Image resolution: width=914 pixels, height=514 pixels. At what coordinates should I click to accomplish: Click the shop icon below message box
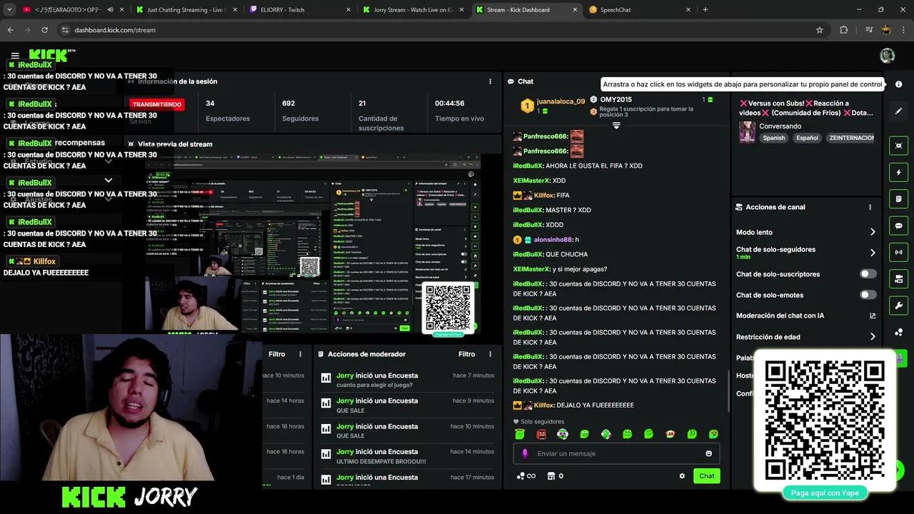[x=551, y=476]
